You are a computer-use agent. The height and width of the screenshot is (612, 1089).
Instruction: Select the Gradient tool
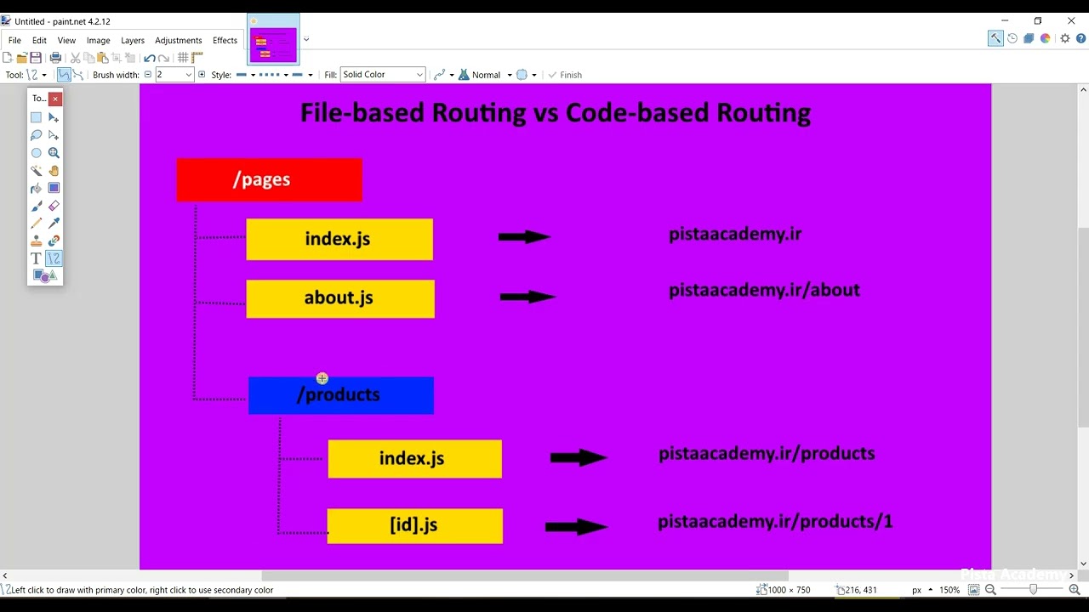pyautogui.click(x=54, y=188)
